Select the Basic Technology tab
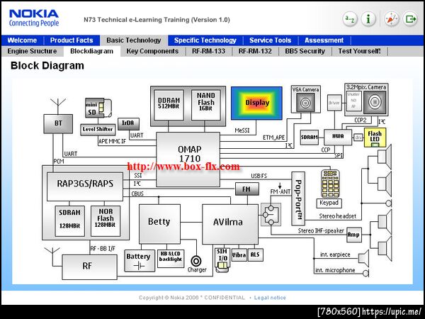This screenshot has height=319, width=425. pyautogui.click(x=134, y=40)
